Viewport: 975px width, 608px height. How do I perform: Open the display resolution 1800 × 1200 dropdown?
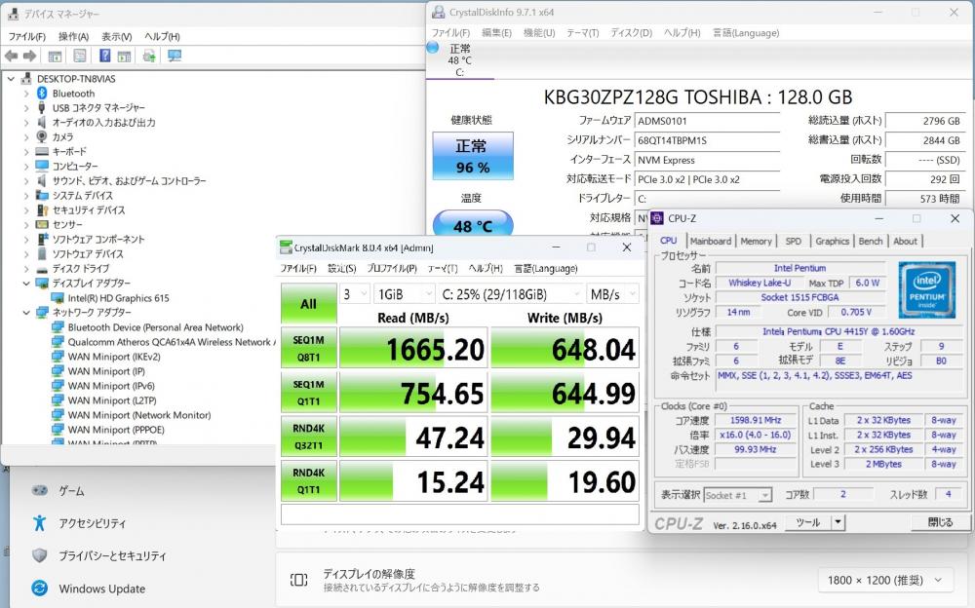click(883, 580)
